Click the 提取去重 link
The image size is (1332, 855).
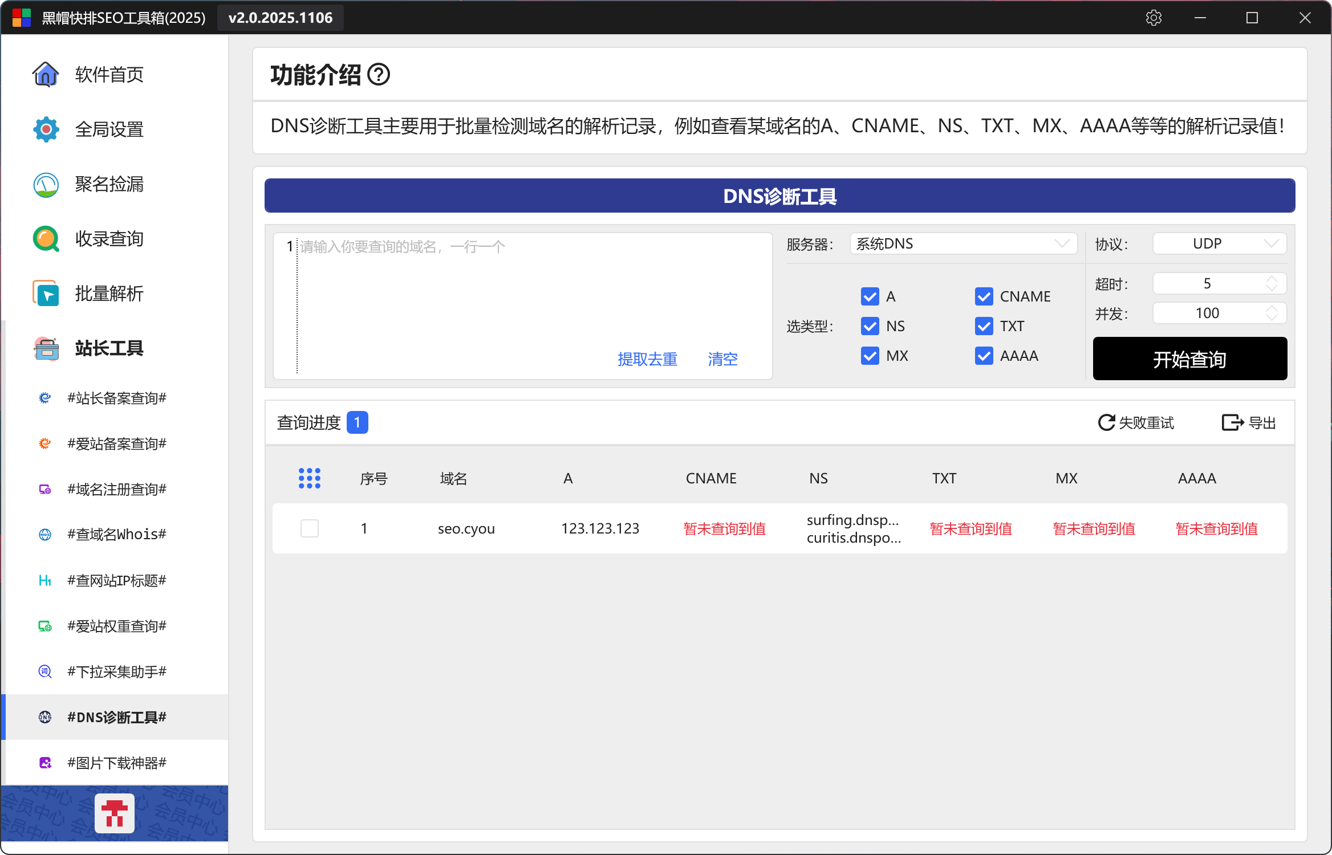click(647, 359)
